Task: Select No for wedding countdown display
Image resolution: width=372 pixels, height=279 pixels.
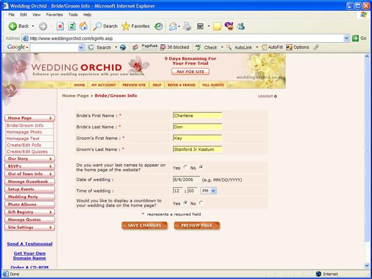Action: tap(201, 203)
